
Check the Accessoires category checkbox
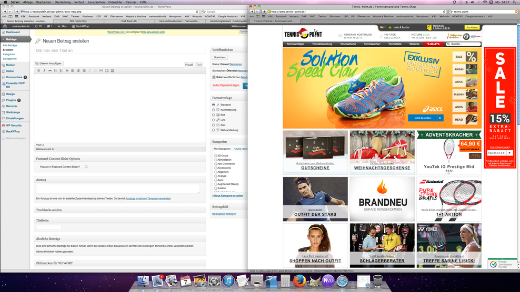coord(216,168)
